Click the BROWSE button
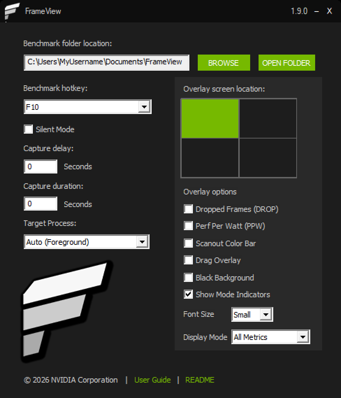The width and height of the screenshot is (341, 398). [x=224, y=63]
